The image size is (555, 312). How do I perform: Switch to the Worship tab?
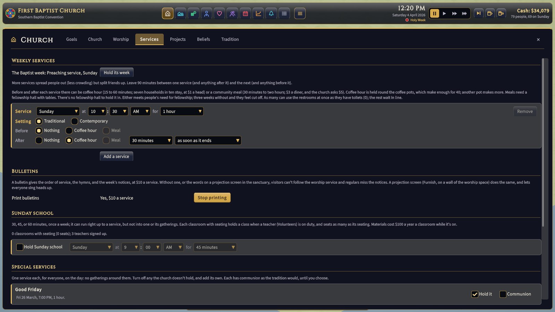point(121,40)
